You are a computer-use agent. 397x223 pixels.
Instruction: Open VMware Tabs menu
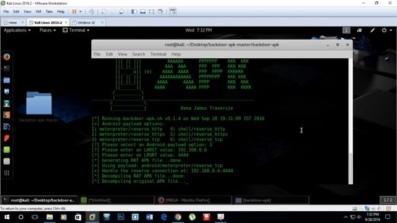coord(49,12)
